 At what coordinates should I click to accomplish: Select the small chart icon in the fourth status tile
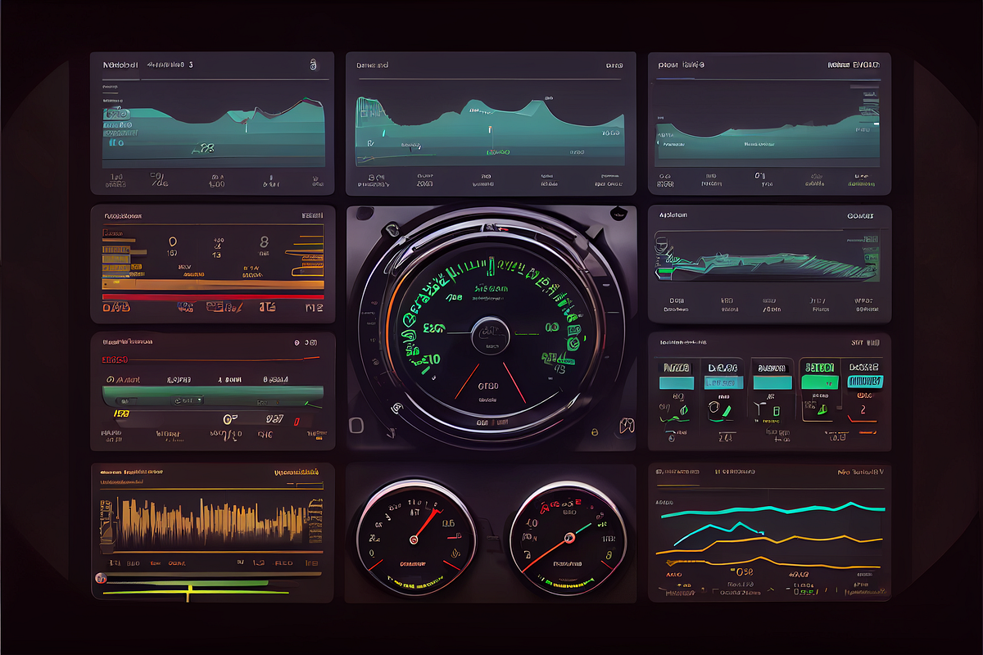pos(822,409)
